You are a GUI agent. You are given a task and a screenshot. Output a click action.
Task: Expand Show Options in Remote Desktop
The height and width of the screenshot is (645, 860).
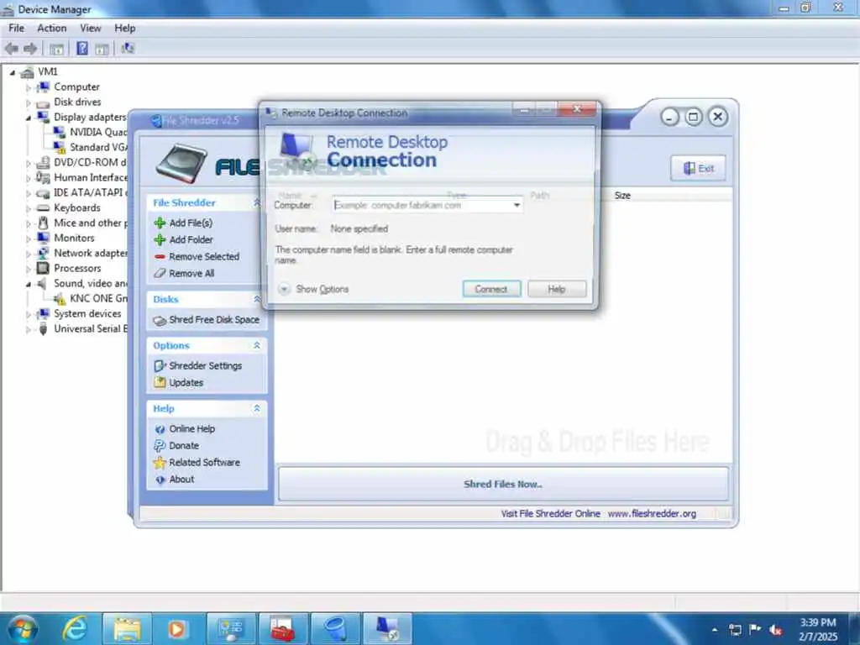pos(313,289)
